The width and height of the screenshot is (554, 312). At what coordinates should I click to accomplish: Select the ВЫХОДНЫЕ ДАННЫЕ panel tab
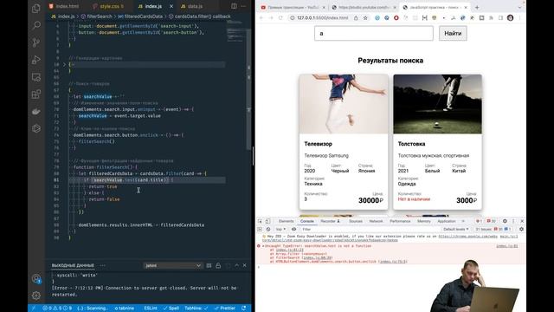point(73,265)
